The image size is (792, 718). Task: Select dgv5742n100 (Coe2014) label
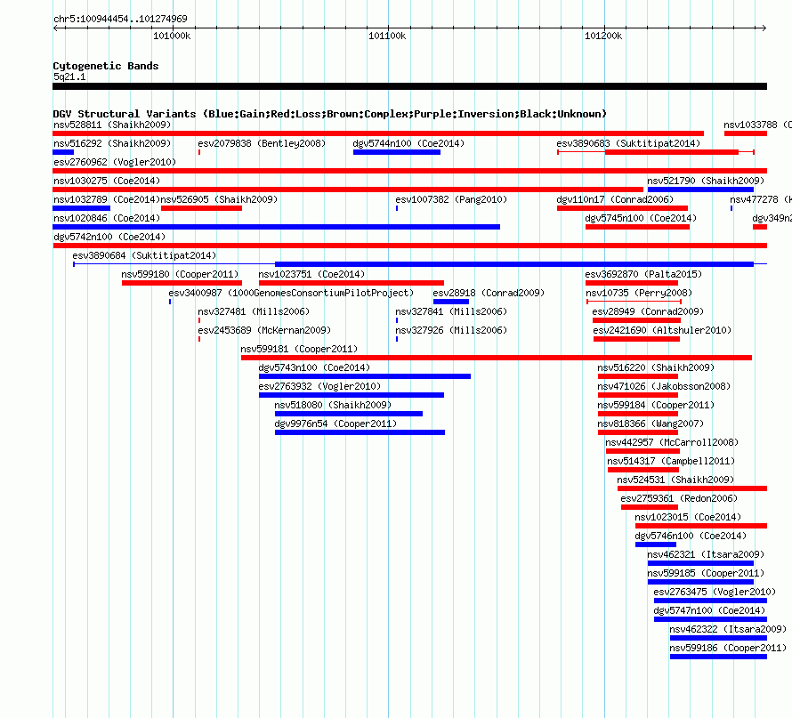pyautogui.click(x=109, y=237)
